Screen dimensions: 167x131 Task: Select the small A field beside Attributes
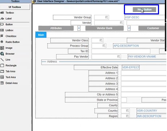[79, 28]
